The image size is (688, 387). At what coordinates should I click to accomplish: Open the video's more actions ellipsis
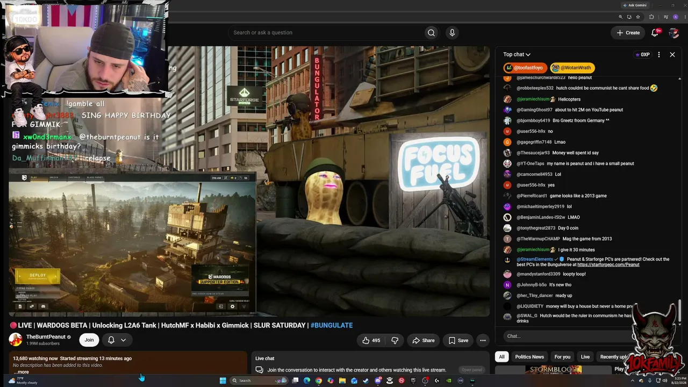point(483,340)
